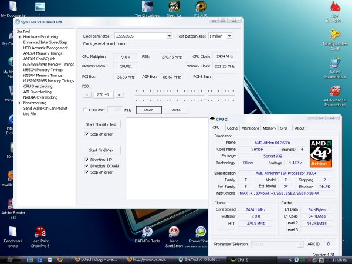The height and width of the screenshot is (264, 352).
Task: Select AMD64 Memory Timings in the tree
Action: (43, 53)
